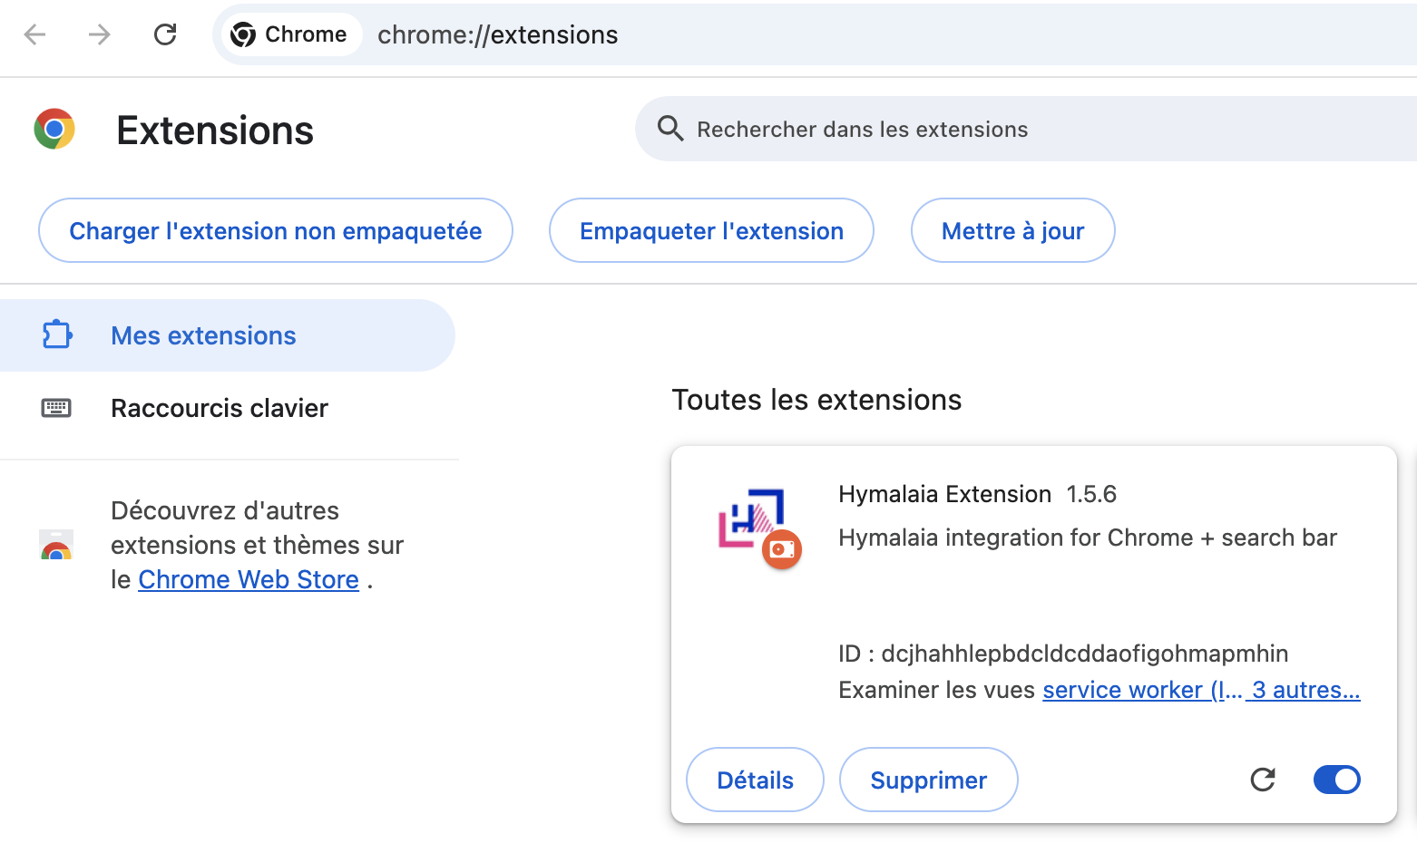Click the orange unpacked-extension badge
The height and width of the screenshot is (843, 1417).
(x=782, y=549)
